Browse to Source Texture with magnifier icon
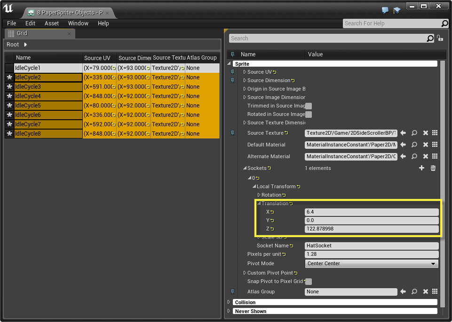Image resolution: width=452 pixels, height=322 pixels. tap(414, 133)
